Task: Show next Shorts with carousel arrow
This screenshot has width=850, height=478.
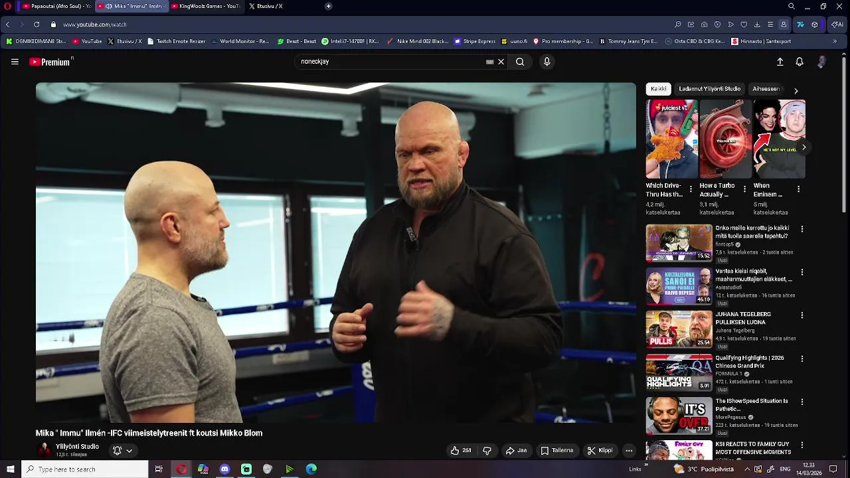Action: [x=804, y=147]
